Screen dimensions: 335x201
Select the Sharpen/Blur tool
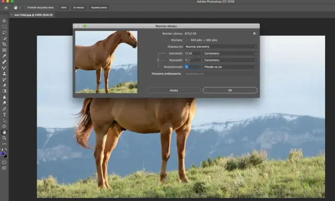[4, 97]
